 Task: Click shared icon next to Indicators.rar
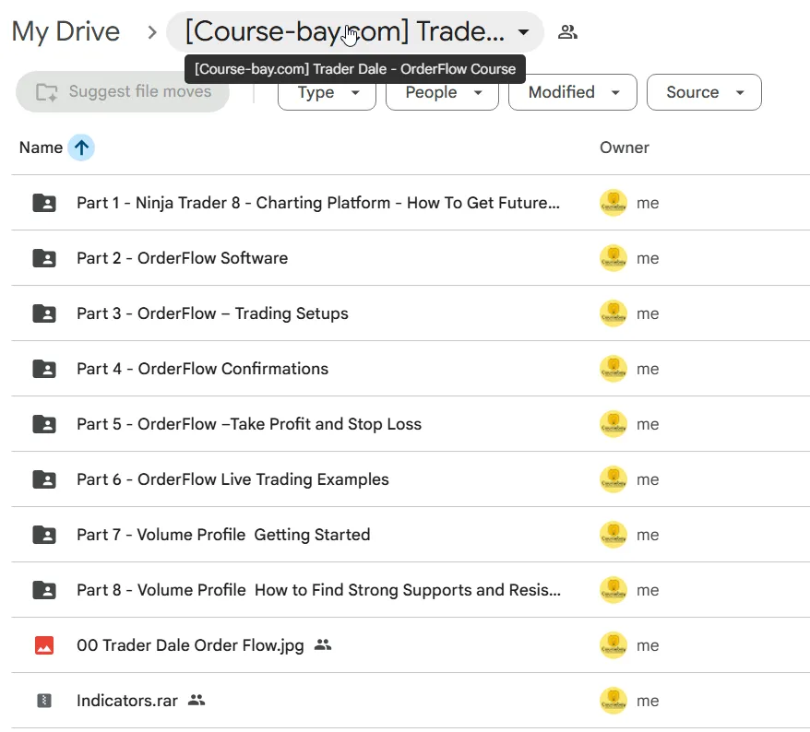[x=197, y=700]
